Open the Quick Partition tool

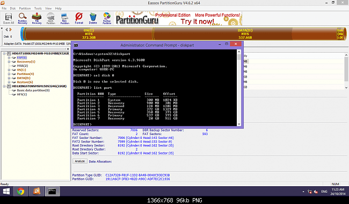[x=51, y=18]
